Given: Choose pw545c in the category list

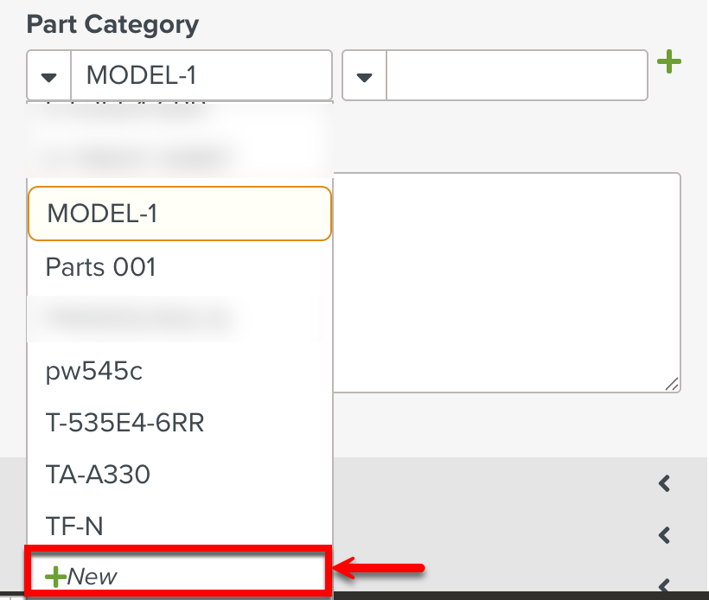Looking at the screenshot, I should pyautogui.click(x=179, y=371).
